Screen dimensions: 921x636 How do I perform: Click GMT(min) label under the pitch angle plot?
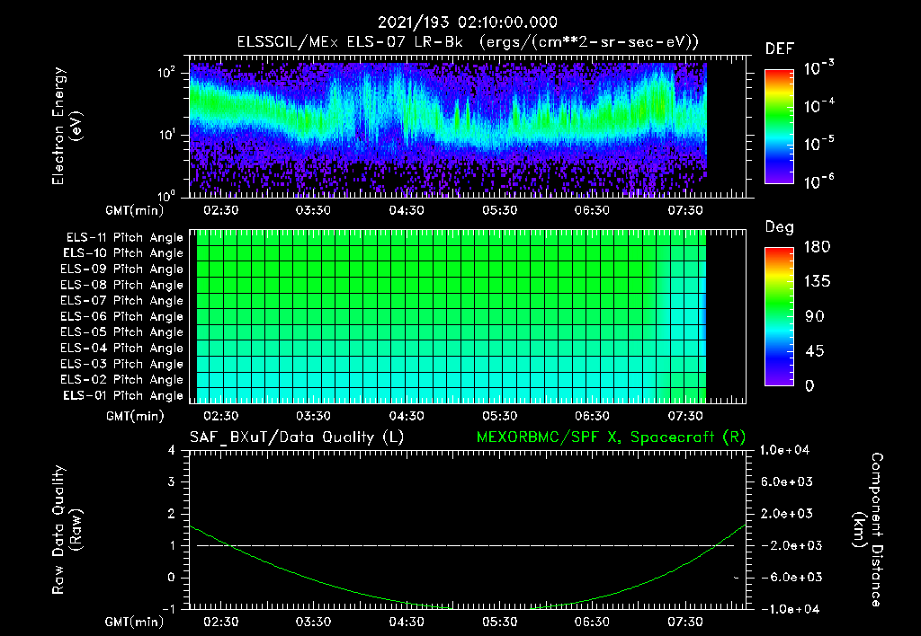click(134, 416)
